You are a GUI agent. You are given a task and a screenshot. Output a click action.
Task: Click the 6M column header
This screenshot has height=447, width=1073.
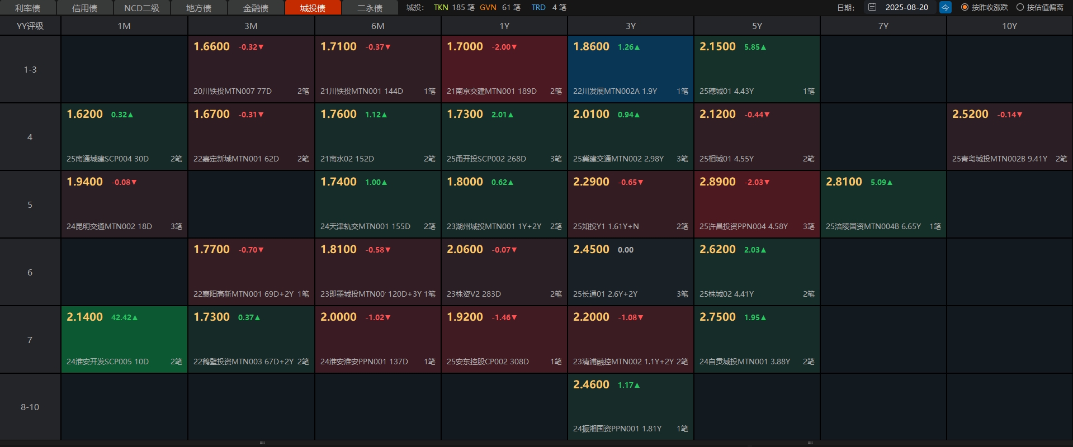[x=378, y=26]
